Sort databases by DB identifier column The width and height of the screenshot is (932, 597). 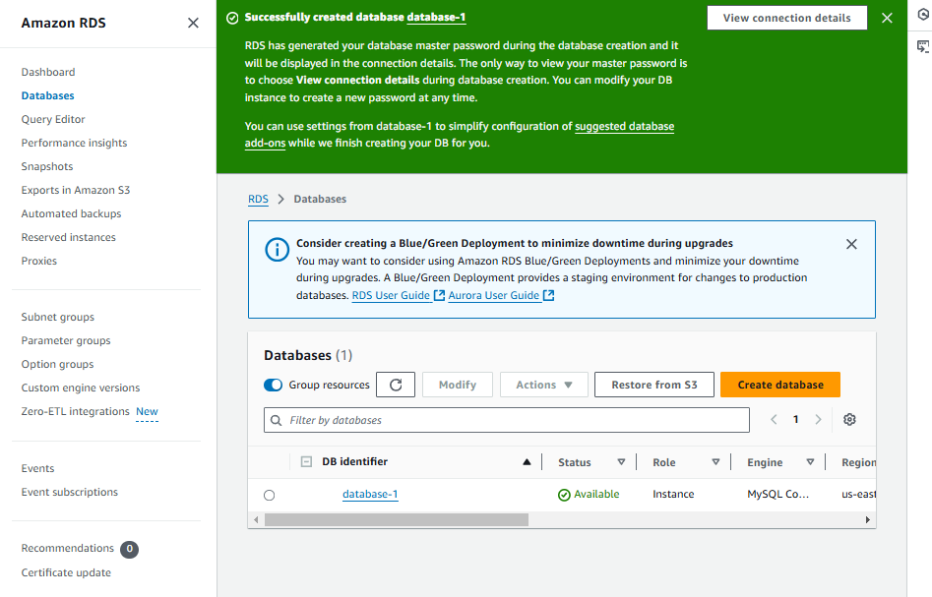[527, 461]
